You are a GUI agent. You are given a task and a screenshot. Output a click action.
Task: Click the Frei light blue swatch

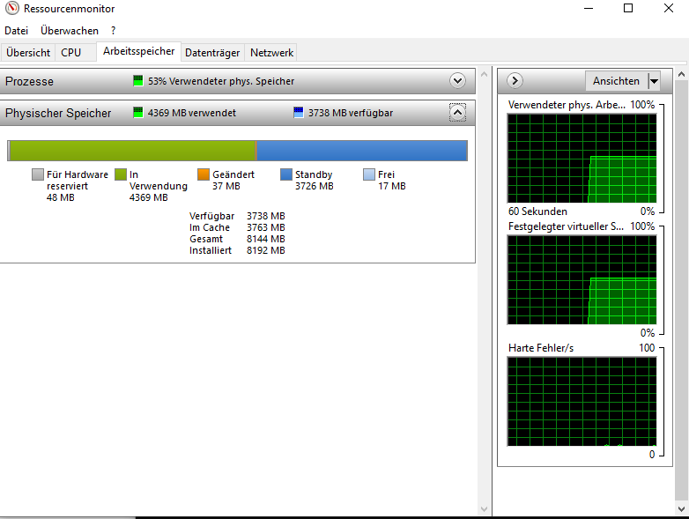pyautogui.click(x=368, y=174)
